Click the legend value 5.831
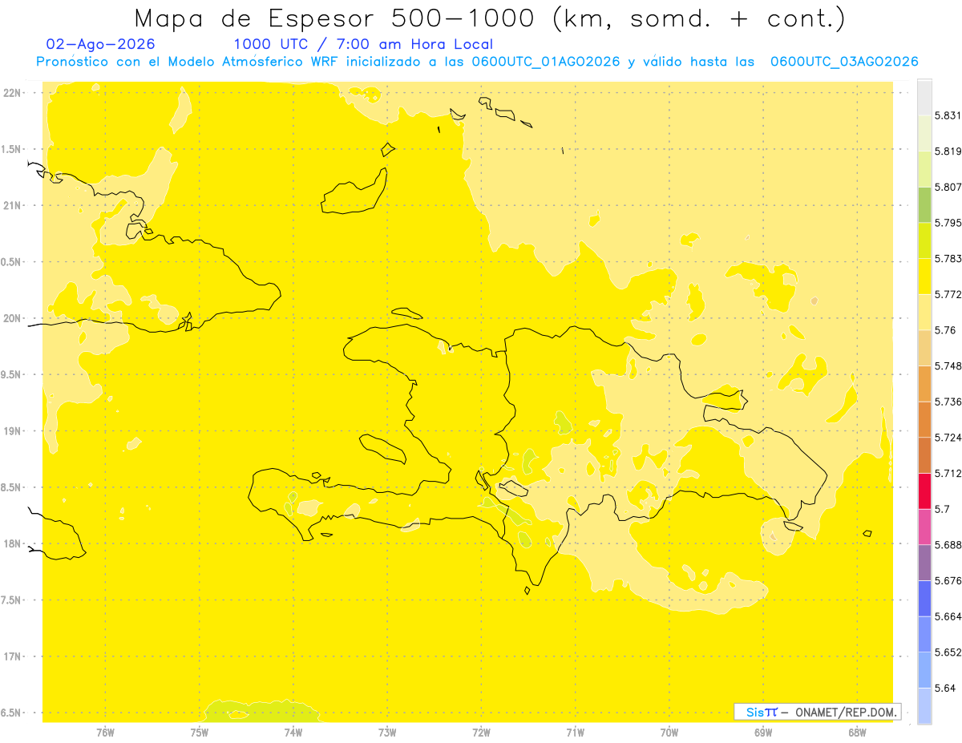This screenshot has width=962, height=743. pyautogui.click(x=948, y=115)
